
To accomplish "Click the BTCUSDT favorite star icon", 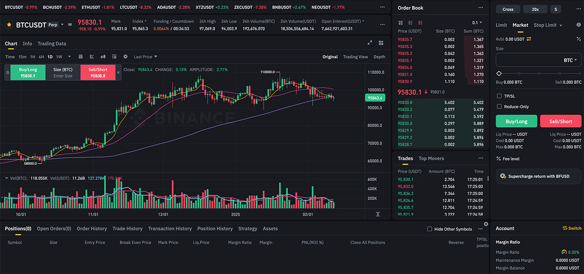I will (9, 24).
